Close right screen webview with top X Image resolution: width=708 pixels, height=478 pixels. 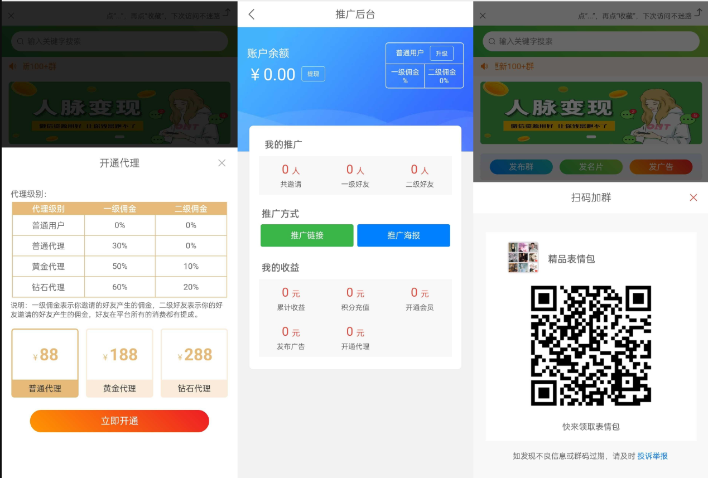(483, 16)
